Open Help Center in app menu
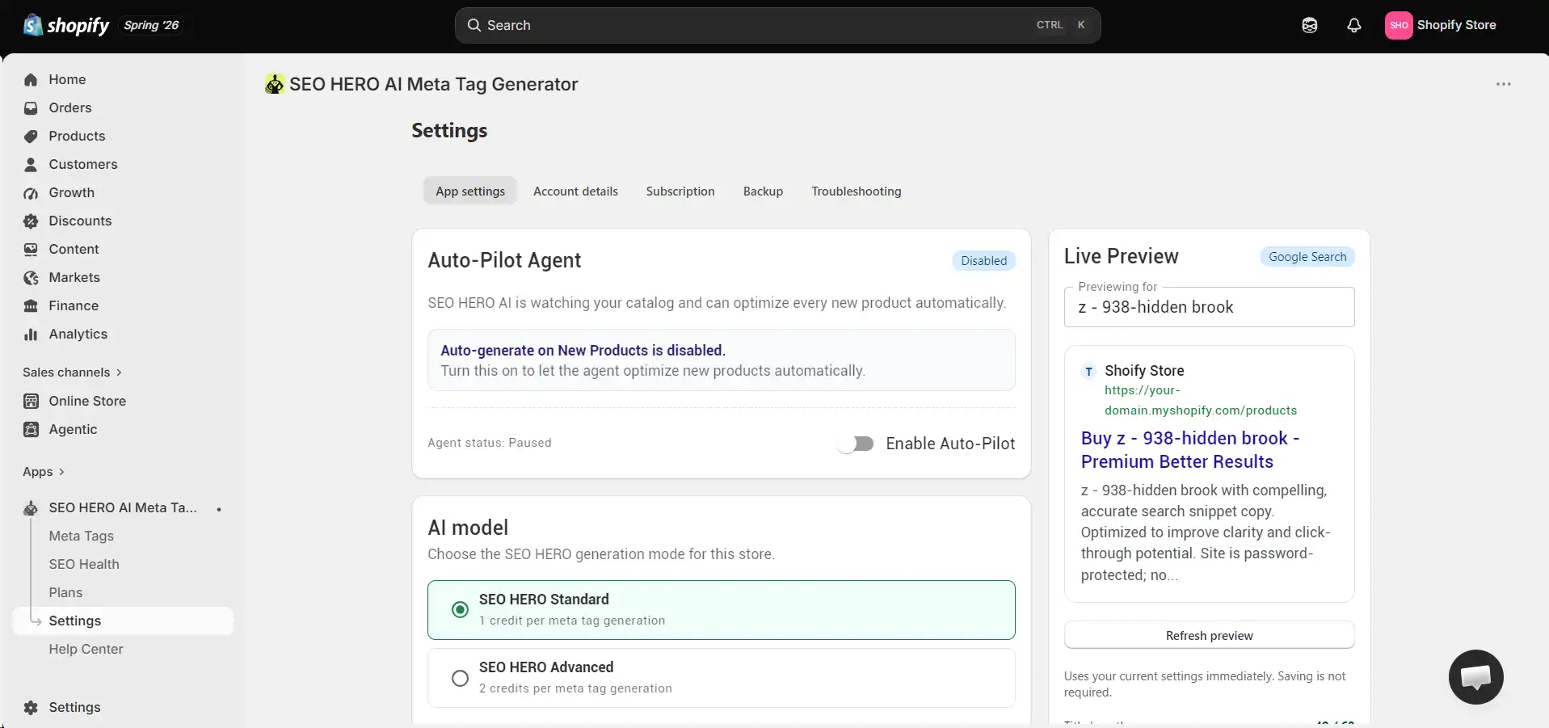 [x=86, y=649]
